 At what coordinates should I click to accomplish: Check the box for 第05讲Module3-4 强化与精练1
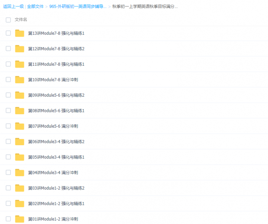point(8,157)
